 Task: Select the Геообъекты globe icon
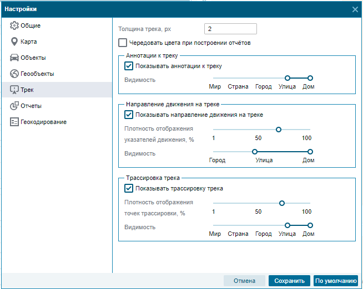click(x=14, y=74)
